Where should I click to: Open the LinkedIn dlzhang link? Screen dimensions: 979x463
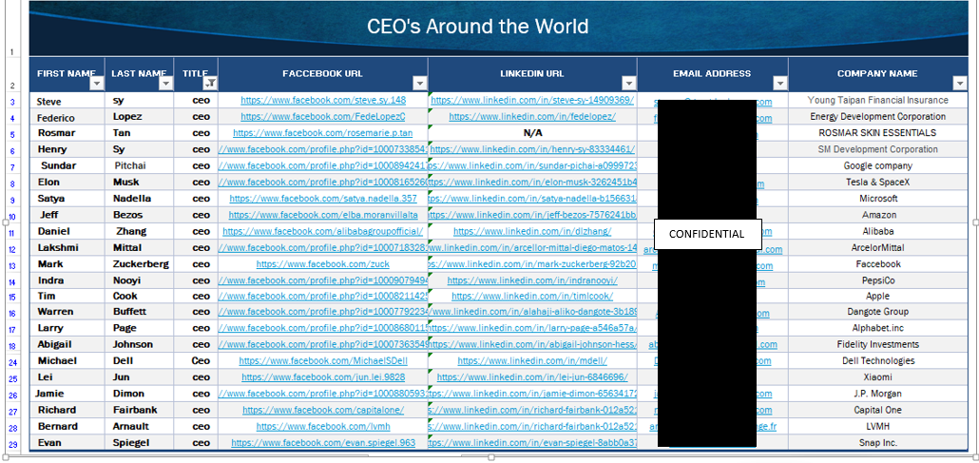[532, 231]
